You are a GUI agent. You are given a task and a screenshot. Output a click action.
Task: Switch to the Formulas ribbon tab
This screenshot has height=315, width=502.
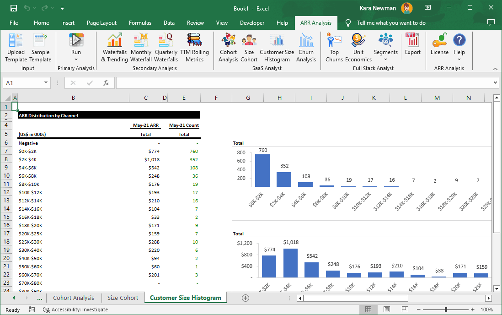140,22
